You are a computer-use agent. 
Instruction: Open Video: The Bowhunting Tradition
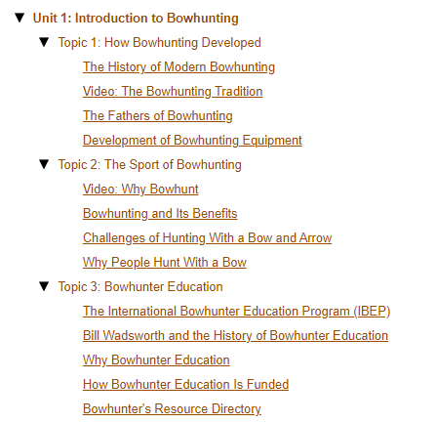click(x=173, y=91)
